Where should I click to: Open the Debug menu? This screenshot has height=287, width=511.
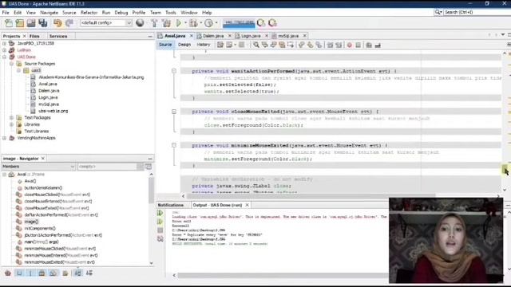click(121, 13)
